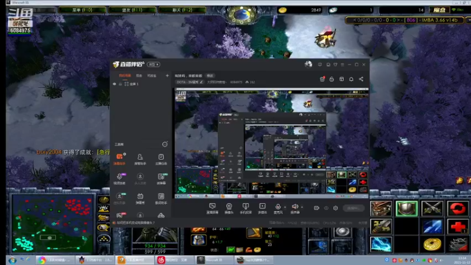Start recording with the camcorder icon

coord(316,208)
